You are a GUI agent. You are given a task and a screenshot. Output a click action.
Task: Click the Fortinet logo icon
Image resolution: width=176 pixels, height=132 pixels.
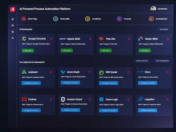(x=24, y=99)
